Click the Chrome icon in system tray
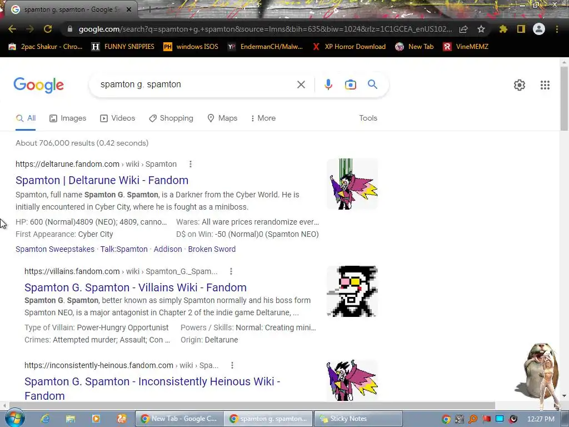569x427 pixels. pos(446,419)
